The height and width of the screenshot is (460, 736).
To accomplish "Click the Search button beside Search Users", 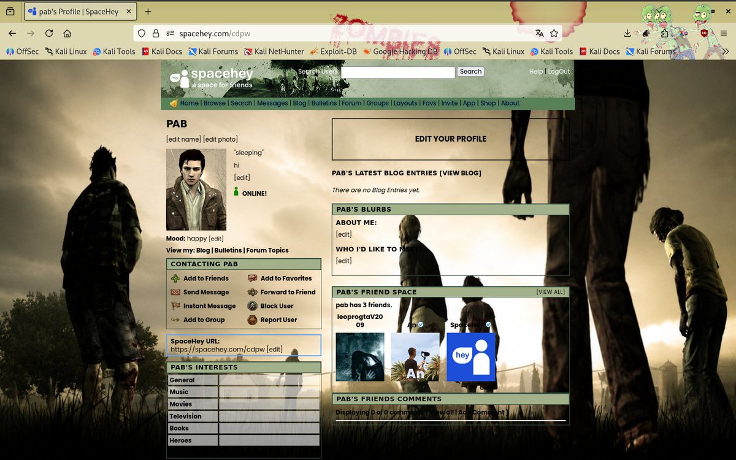I will point(471,72).
